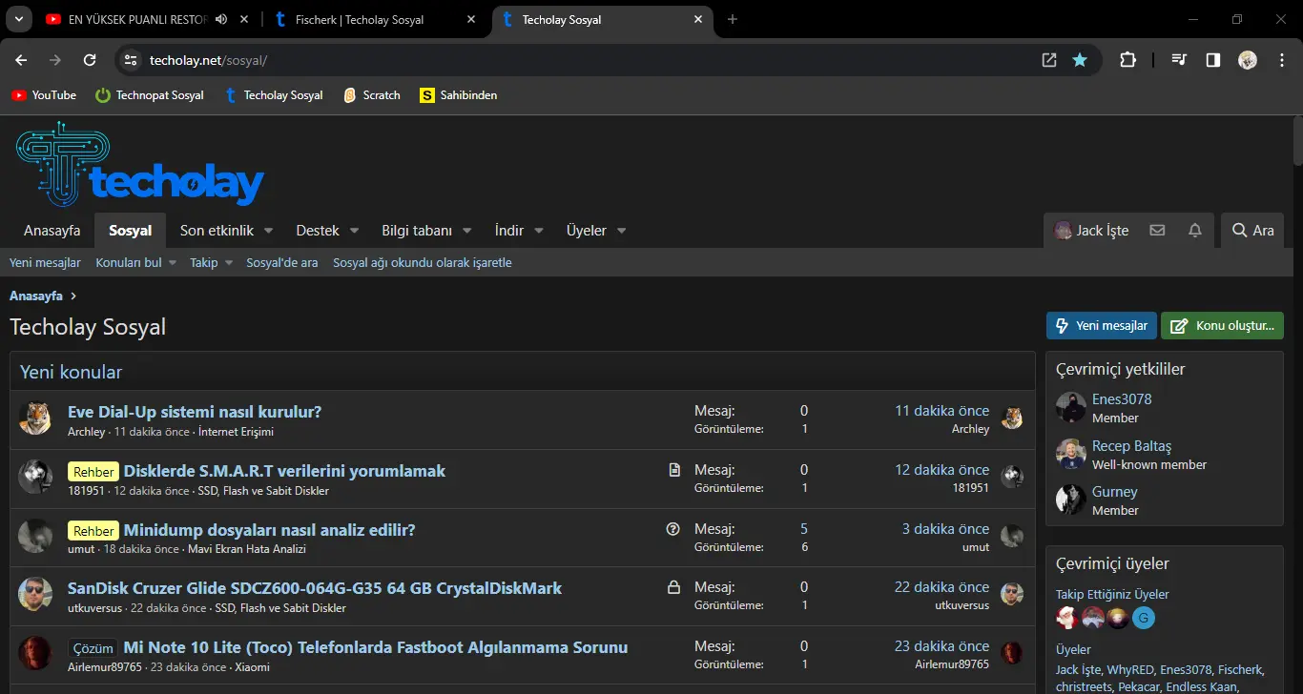Open the Jack İşte account menu
Image resolution: width=1303 pixels, height=694 pixels.
point(1090,231)
